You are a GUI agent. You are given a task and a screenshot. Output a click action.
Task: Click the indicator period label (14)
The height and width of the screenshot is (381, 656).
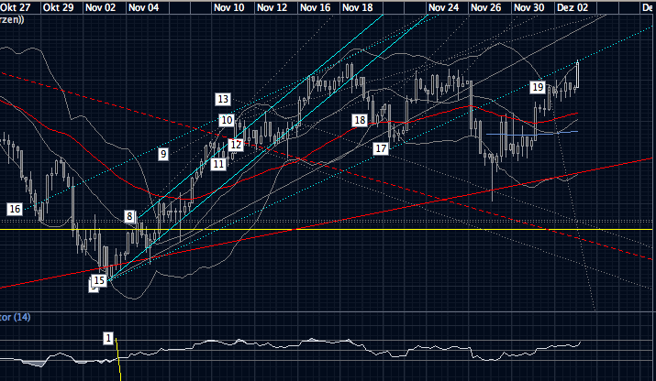[x=22, y=317]
